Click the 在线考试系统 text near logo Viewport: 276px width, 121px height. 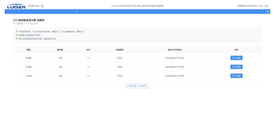[x=33, y=6]
